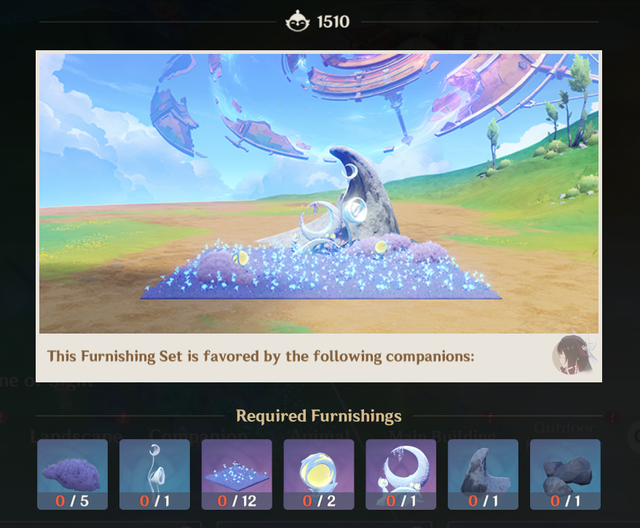Image resolution: width=640 pixels, height=528 pixels.
Task: Switch to the dimmed Outdoor tab
Action: [x=564, y=427]
